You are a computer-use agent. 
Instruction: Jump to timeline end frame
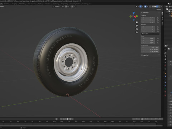click(x=72, y=119)
